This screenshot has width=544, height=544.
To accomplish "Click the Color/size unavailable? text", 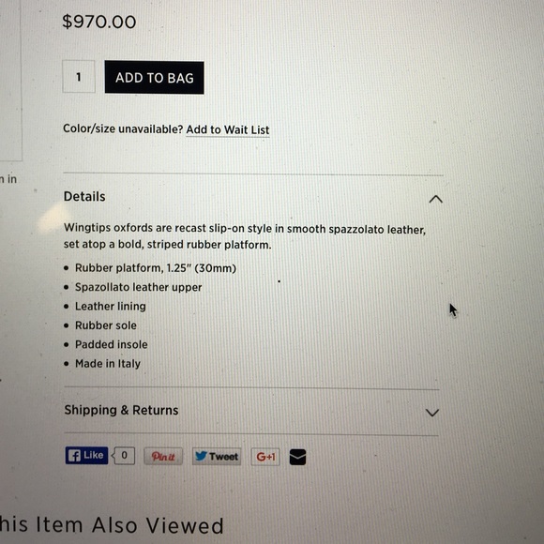I will (x=123, y=128).
